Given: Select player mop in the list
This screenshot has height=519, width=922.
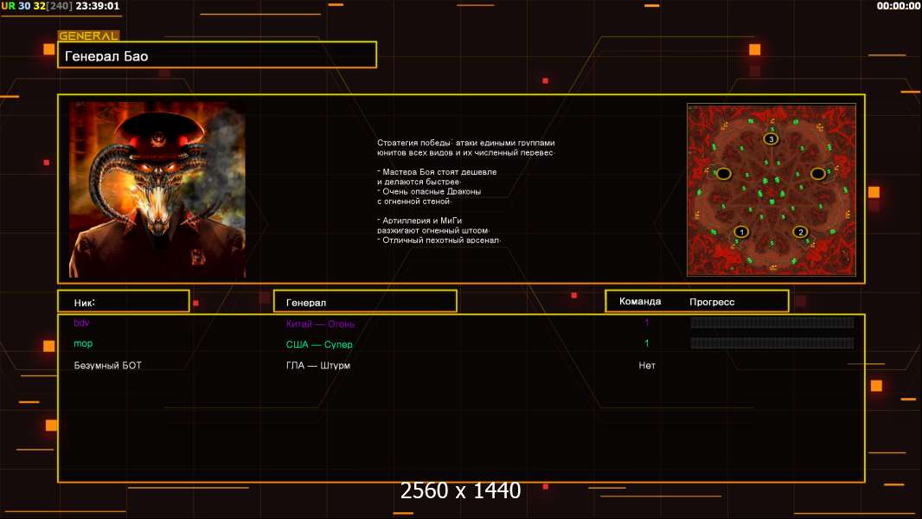Looking at the screenshot, I should 83,344.
